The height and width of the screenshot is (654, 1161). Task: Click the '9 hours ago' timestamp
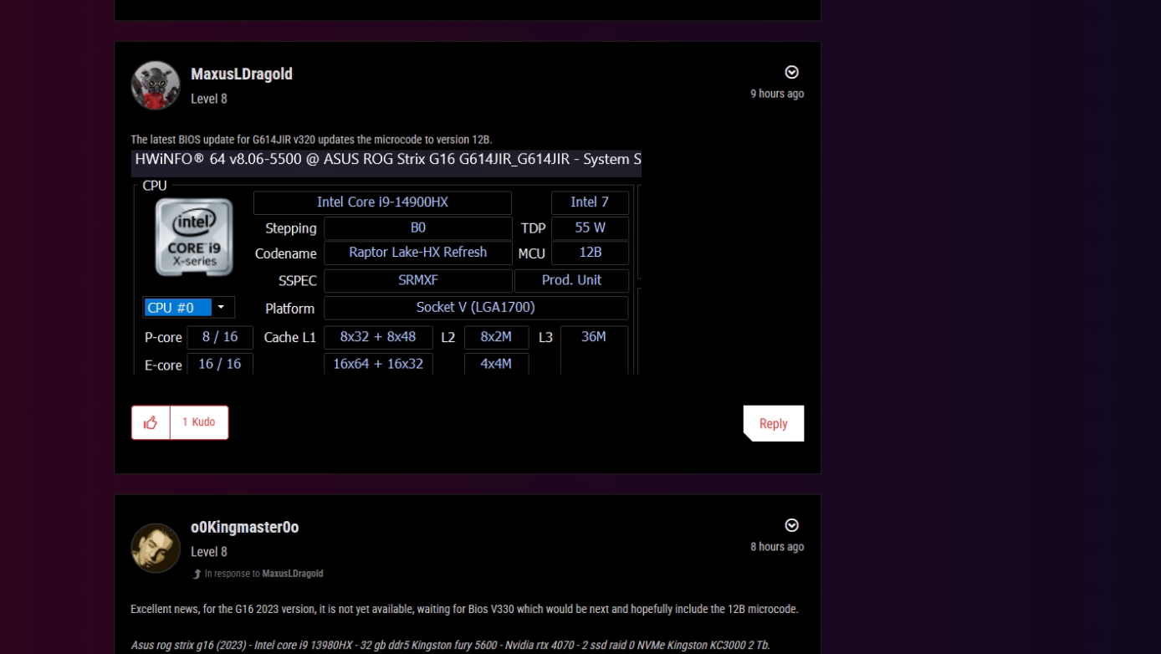click(777, 94)
